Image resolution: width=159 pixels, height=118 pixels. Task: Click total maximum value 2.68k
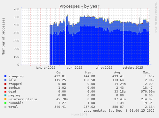coord(150,107)
